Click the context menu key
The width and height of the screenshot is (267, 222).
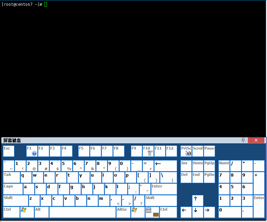(152, 212)
